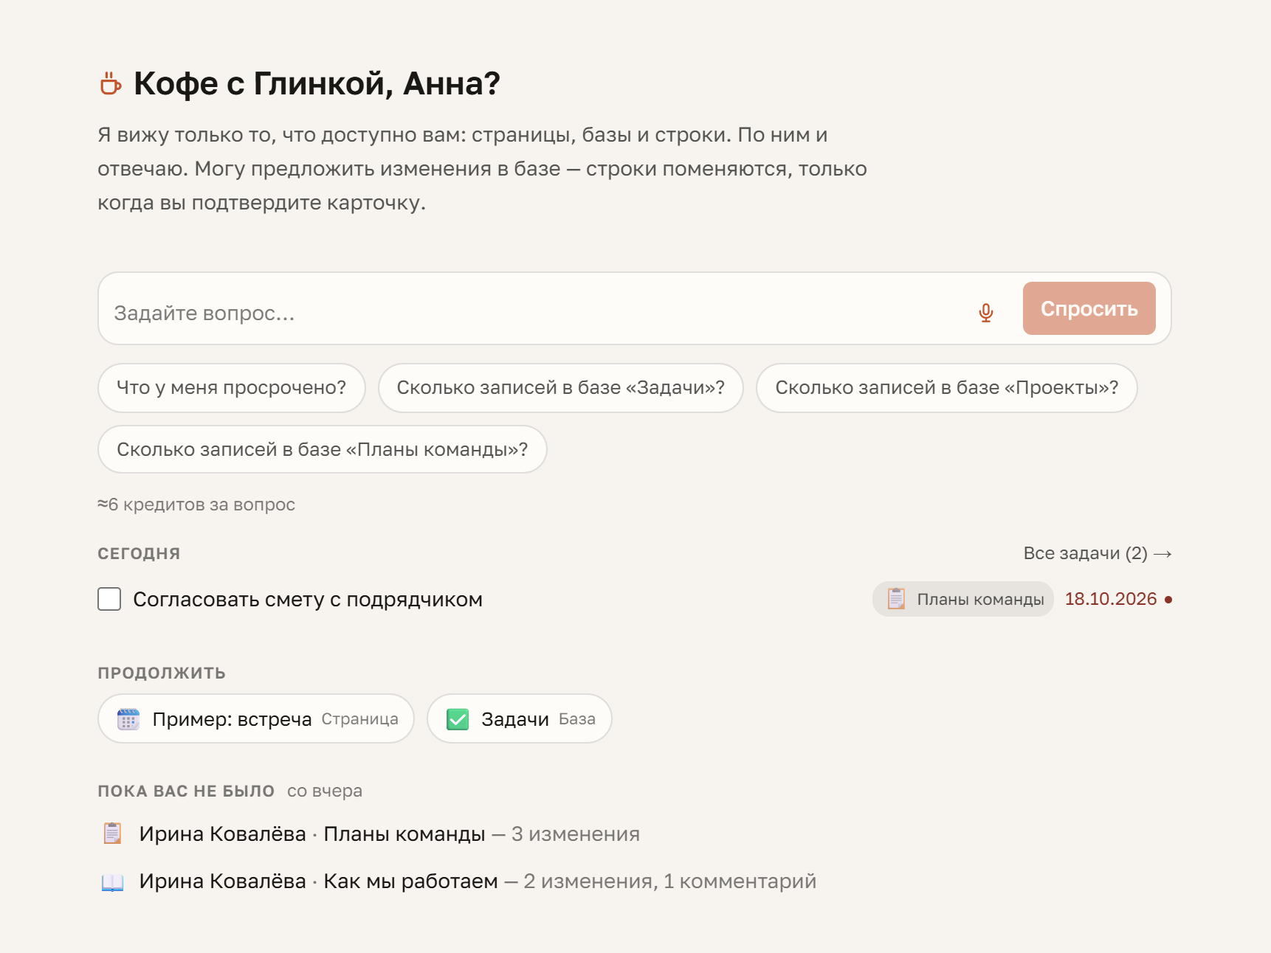Choose suggestion about база «Проекты»
The height and width of the screenshot is (953, 1271).
point(947,388)
